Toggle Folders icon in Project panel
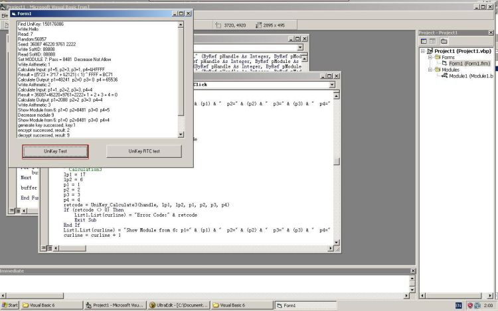 [444, 41]
